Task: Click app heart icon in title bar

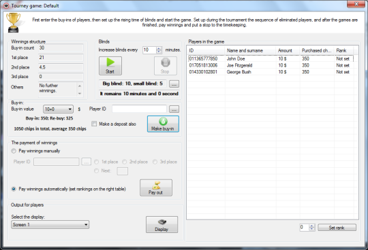Action: point(6,5)
